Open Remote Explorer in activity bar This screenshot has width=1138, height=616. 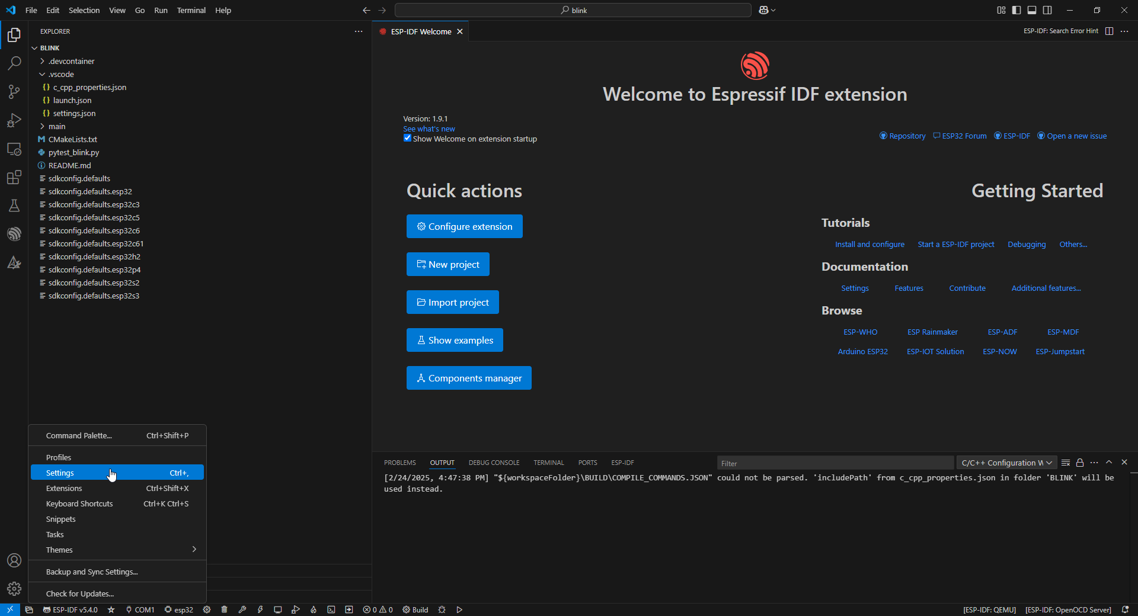[14, 149]
